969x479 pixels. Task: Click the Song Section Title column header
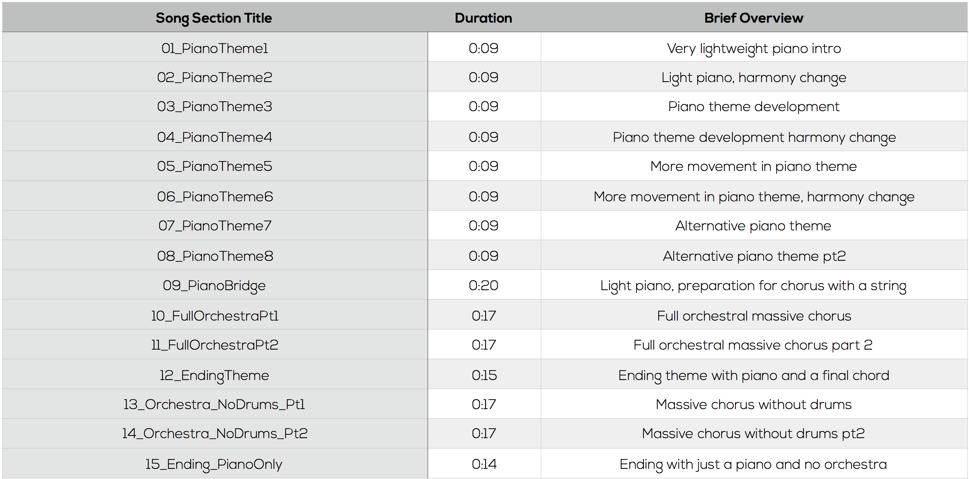click(x=215, y=17)
